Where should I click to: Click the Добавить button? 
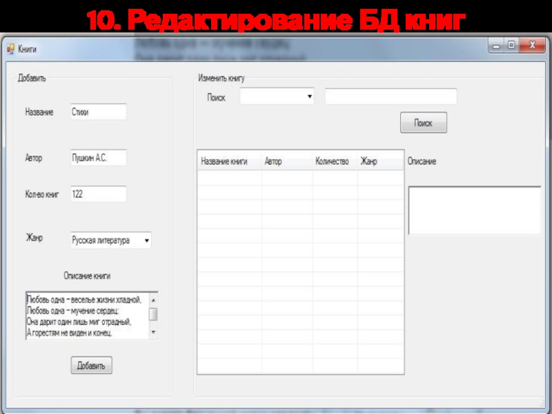pos(91,366)
